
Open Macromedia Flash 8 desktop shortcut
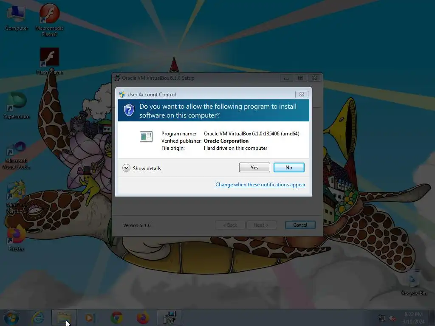tap(49, 20)
